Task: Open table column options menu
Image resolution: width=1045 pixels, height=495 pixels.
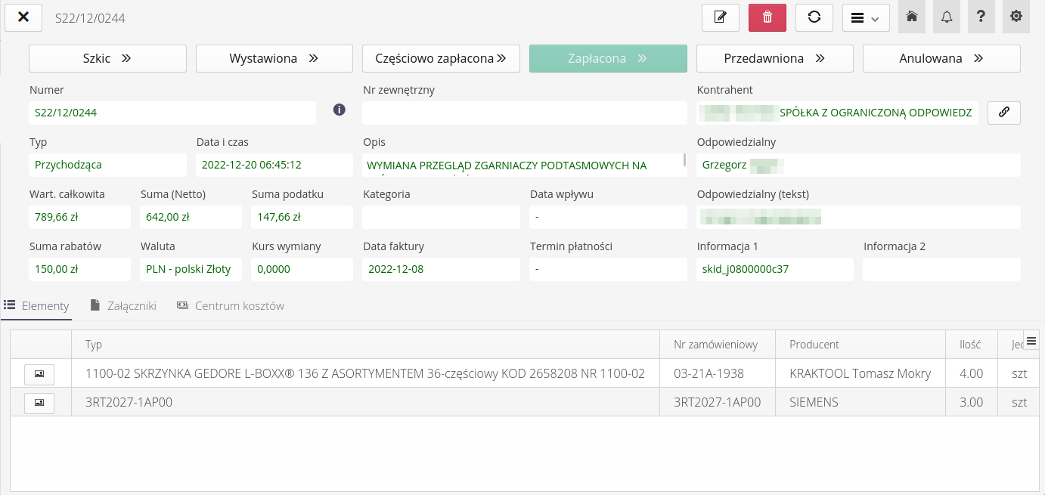Action: coord(1031,342)
